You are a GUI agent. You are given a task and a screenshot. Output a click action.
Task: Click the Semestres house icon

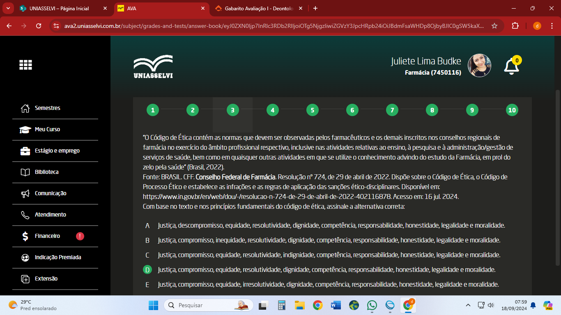[x=25, y=108]
